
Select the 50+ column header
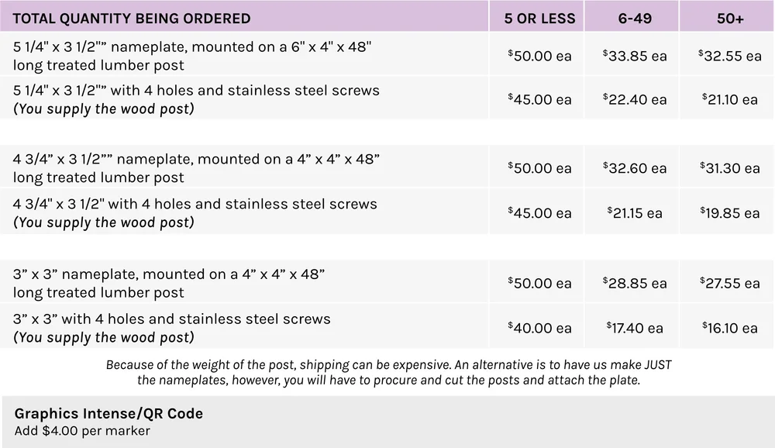730,19
